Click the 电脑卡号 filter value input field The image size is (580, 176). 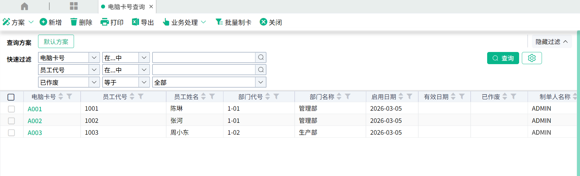[x=204, y=57]
